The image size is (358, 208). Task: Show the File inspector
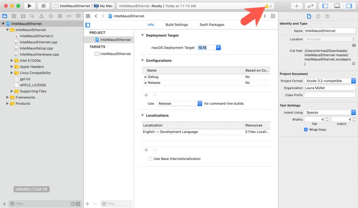[309, 16]
